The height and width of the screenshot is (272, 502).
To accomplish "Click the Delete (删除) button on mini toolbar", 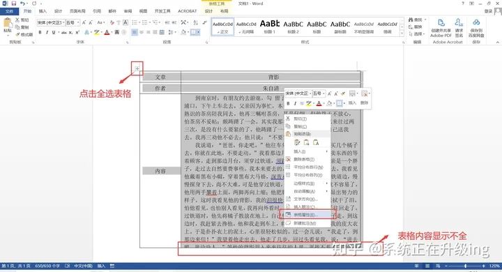I will [365, 98].
